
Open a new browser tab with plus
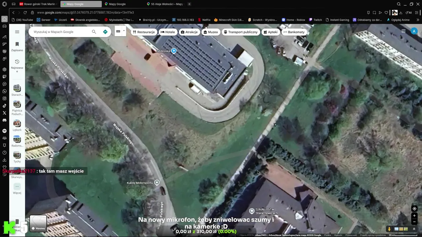[189, 4]
